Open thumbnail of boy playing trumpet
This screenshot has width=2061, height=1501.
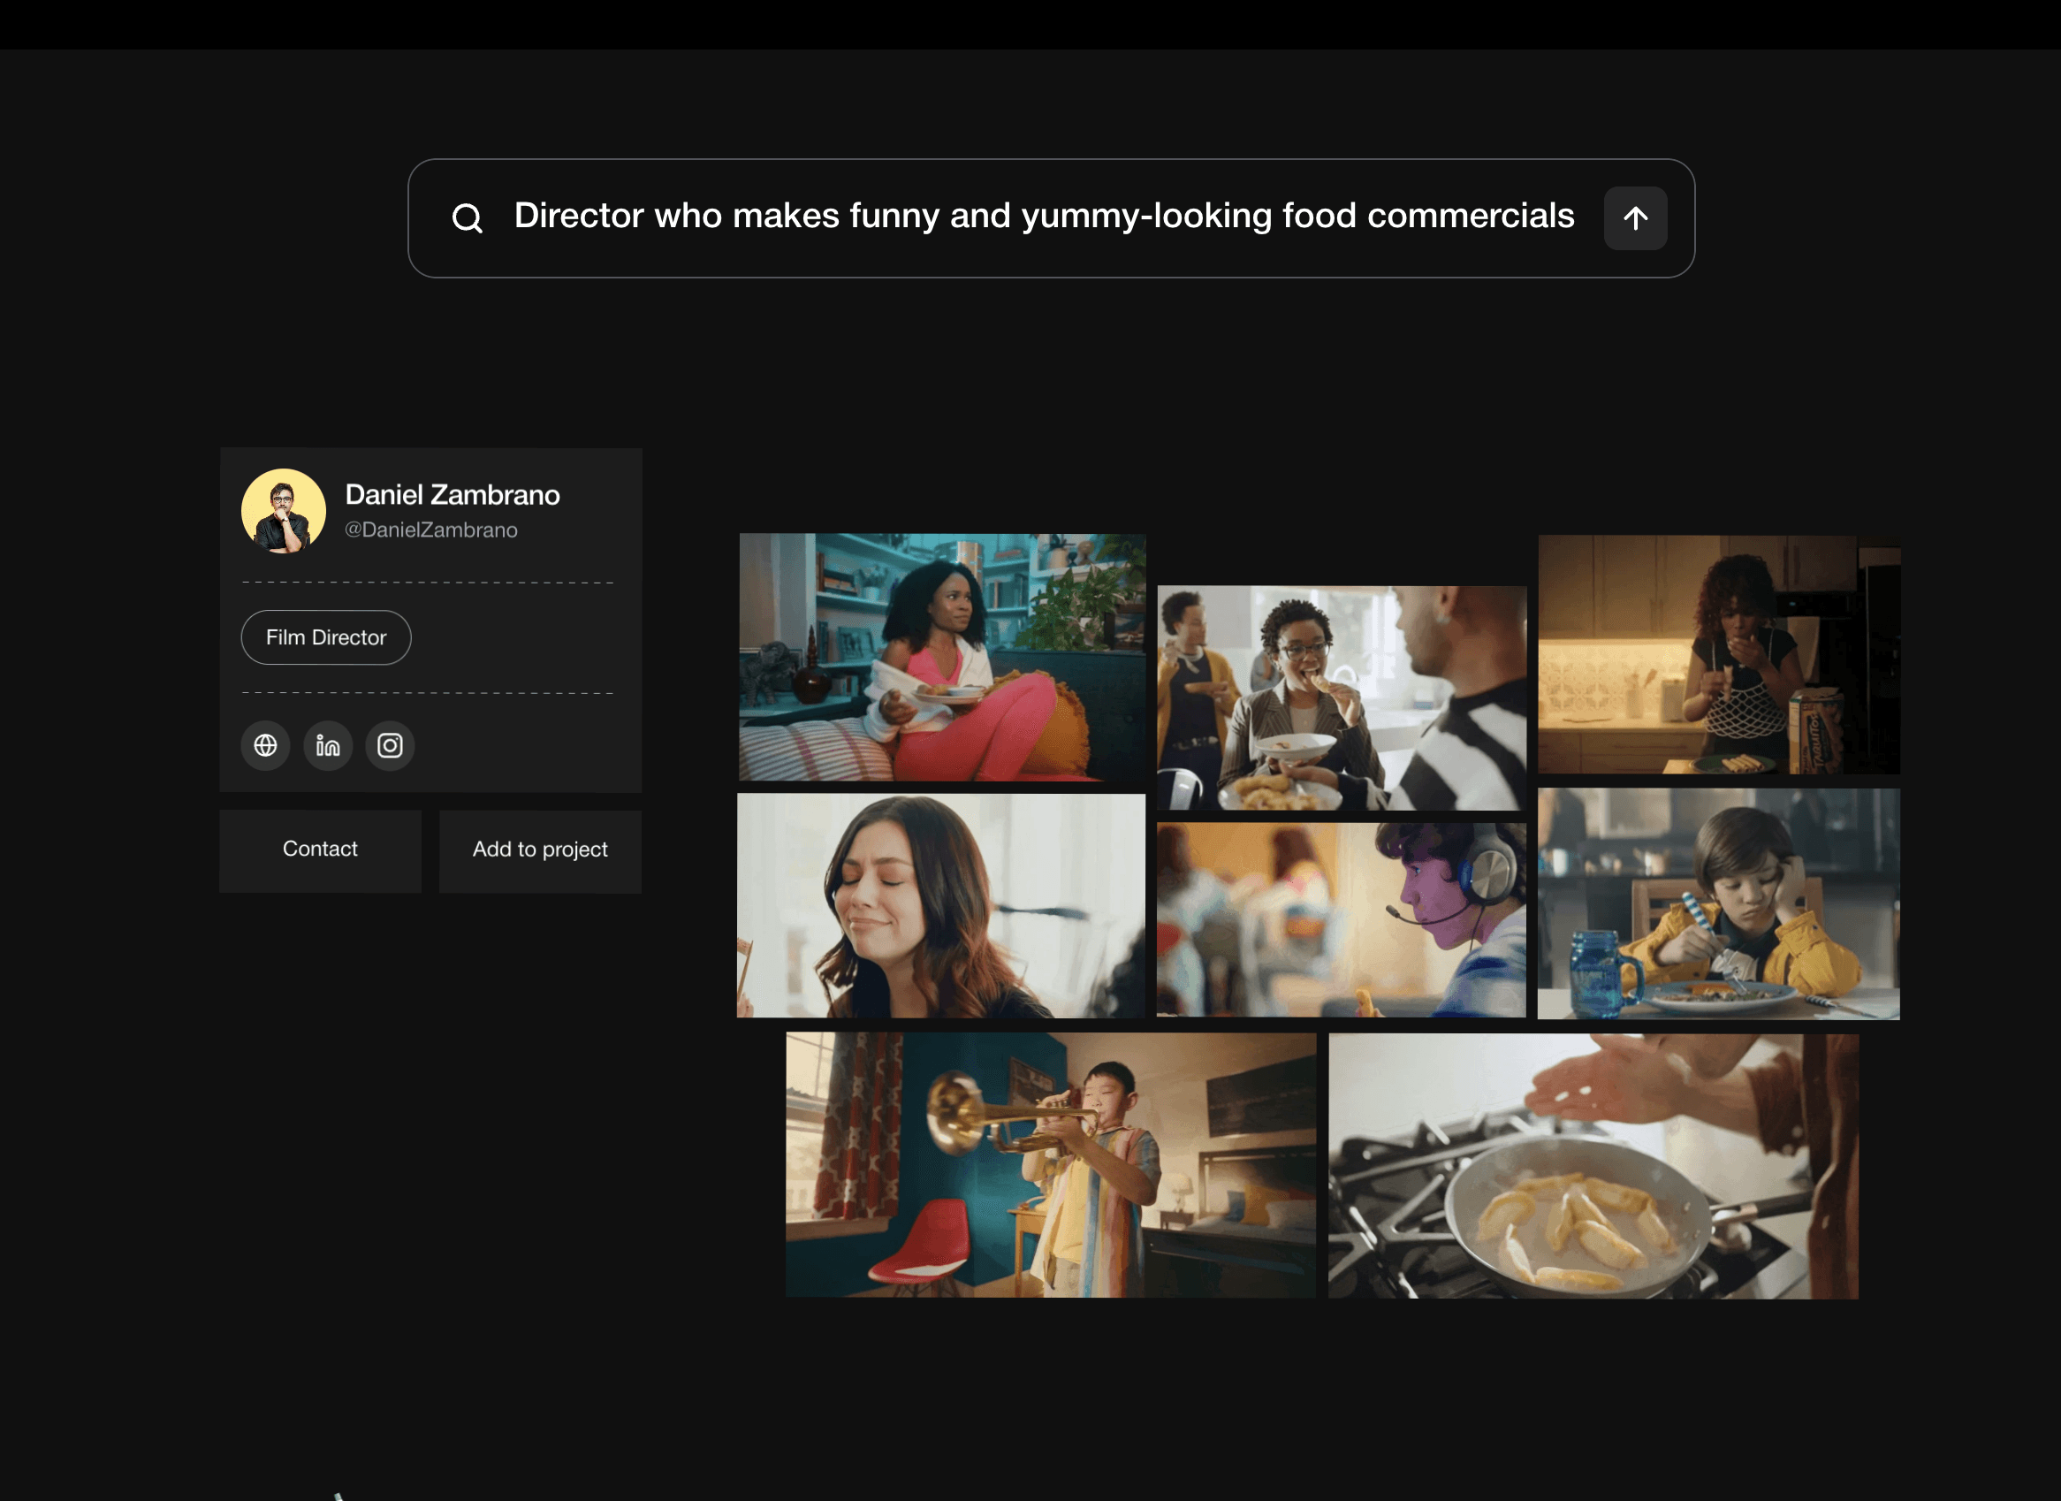click(x=1050, y=1163)
